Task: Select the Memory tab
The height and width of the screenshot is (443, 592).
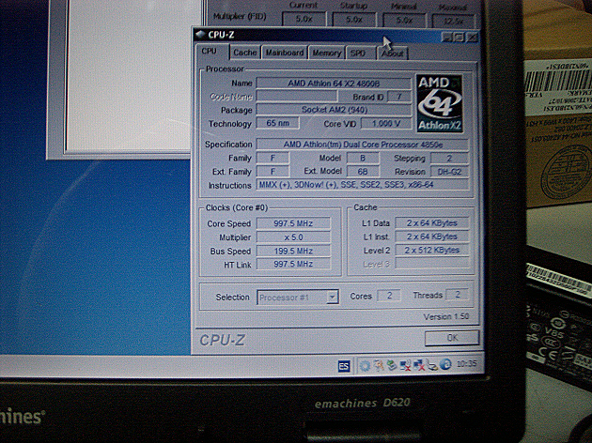Action: 327,53
